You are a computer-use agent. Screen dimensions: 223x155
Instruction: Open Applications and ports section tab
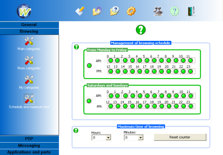(29, 152)
